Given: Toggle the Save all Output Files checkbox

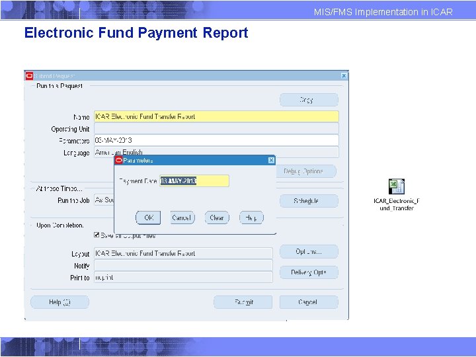Looking at the screenshot, I should [97, 235].
